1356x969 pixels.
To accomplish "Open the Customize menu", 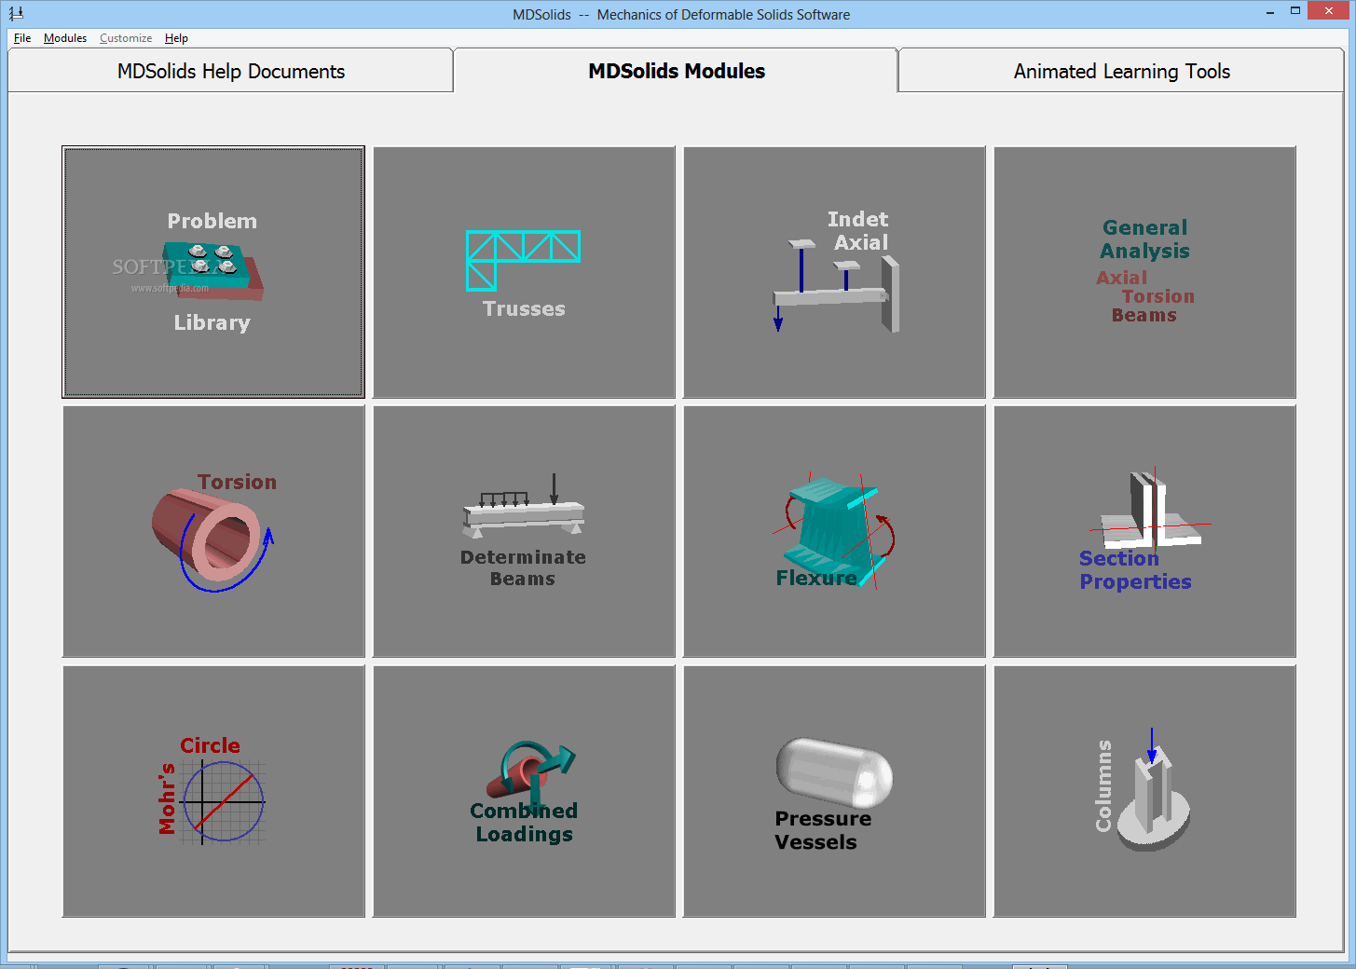I will 126,38.
